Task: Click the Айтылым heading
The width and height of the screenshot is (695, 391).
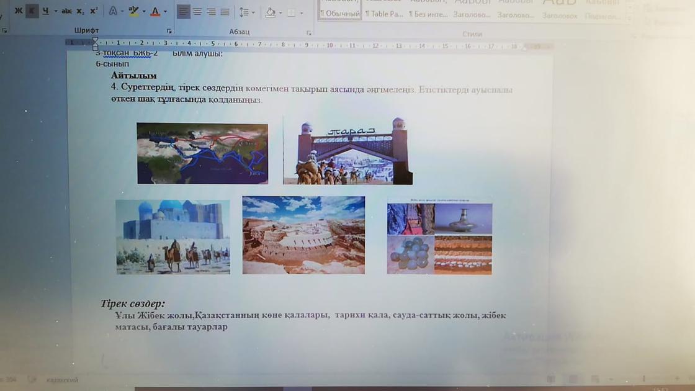Action: [x=134, y=75]
